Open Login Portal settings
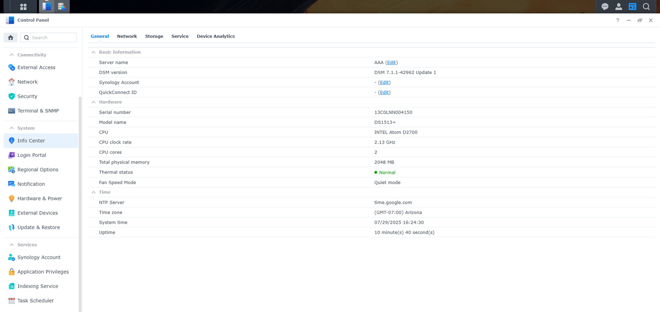This screenshot has width=660, height=312. 32,155
